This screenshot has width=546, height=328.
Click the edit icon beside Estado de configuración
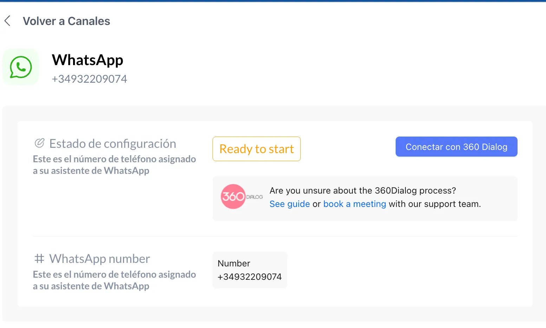pyautogui.click(x=39, y=143)
